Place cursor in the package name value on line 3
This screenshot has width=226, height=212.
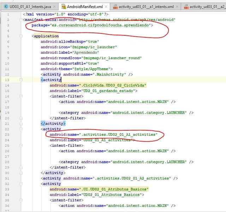[100, 25]
